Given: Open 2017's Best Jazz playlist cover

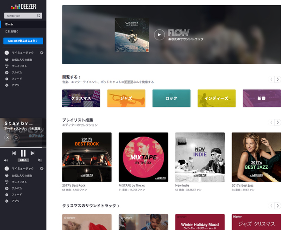Looking at the screenshot, I should coord(257,157).
